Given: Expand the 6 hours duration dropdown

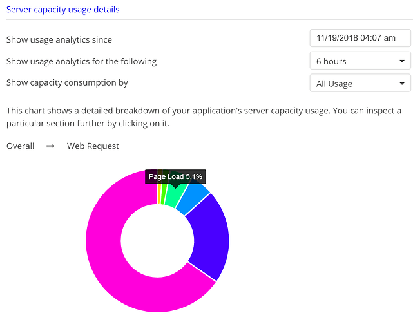Looking at the screenshot, I should (x=360, y=61).
